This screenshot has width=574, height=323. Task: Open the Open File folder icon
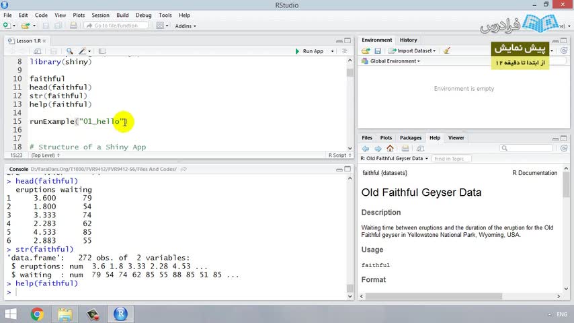[x=26, y=26]
